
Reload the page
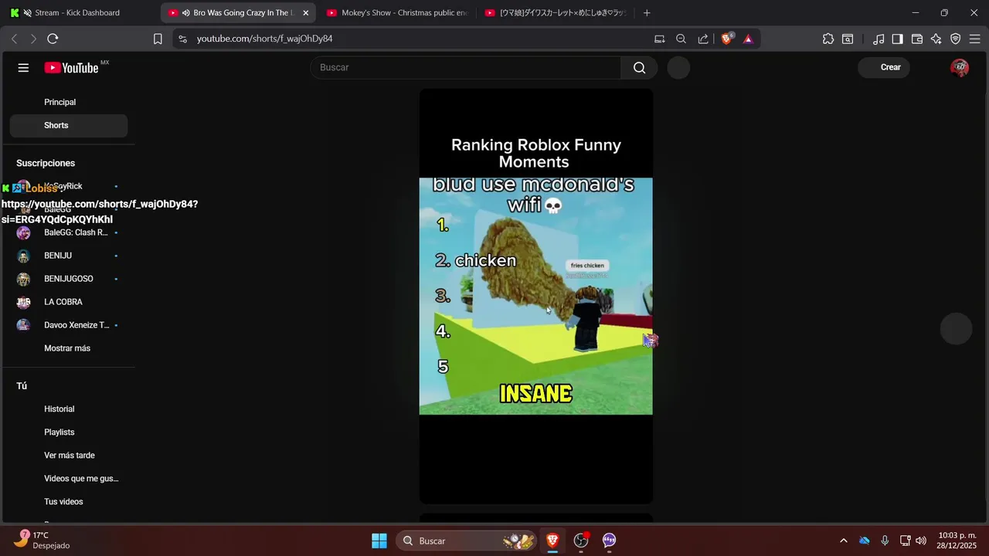[53, 39]
